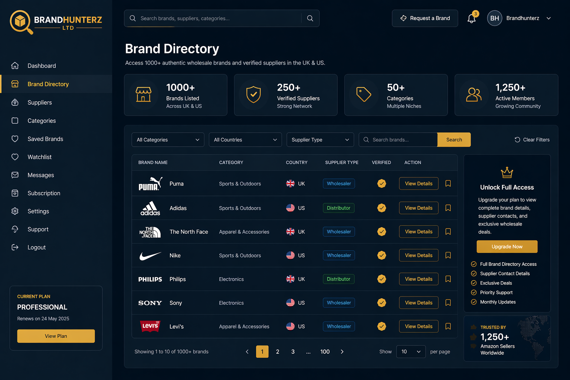570x380 pixels.
Task: Click the shield icon on Verified Suppliers card
Action: [254, 95]
